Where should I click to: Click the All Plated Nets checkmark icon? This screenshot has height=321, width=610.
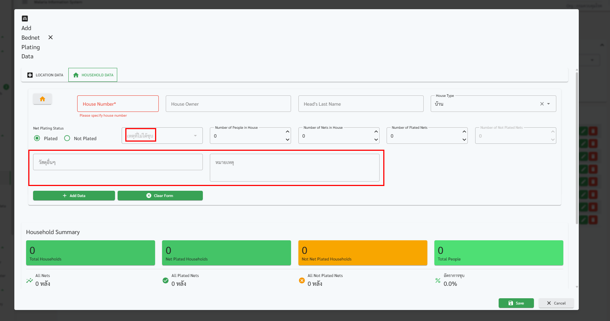[x=166, y=281]
